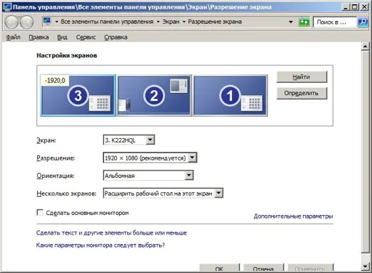Expand arrow after Все элементы панели управления
The image size is (372, 273).
click(158, 22)
